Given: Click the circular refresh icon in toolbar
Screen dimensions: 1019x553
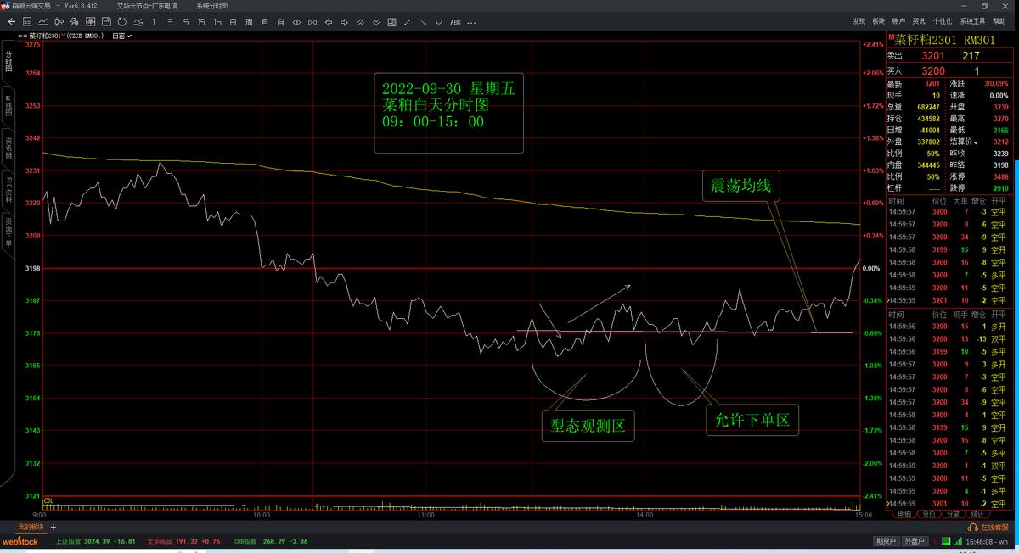Looking at the screenshot, I should click(x=121, y=23).
